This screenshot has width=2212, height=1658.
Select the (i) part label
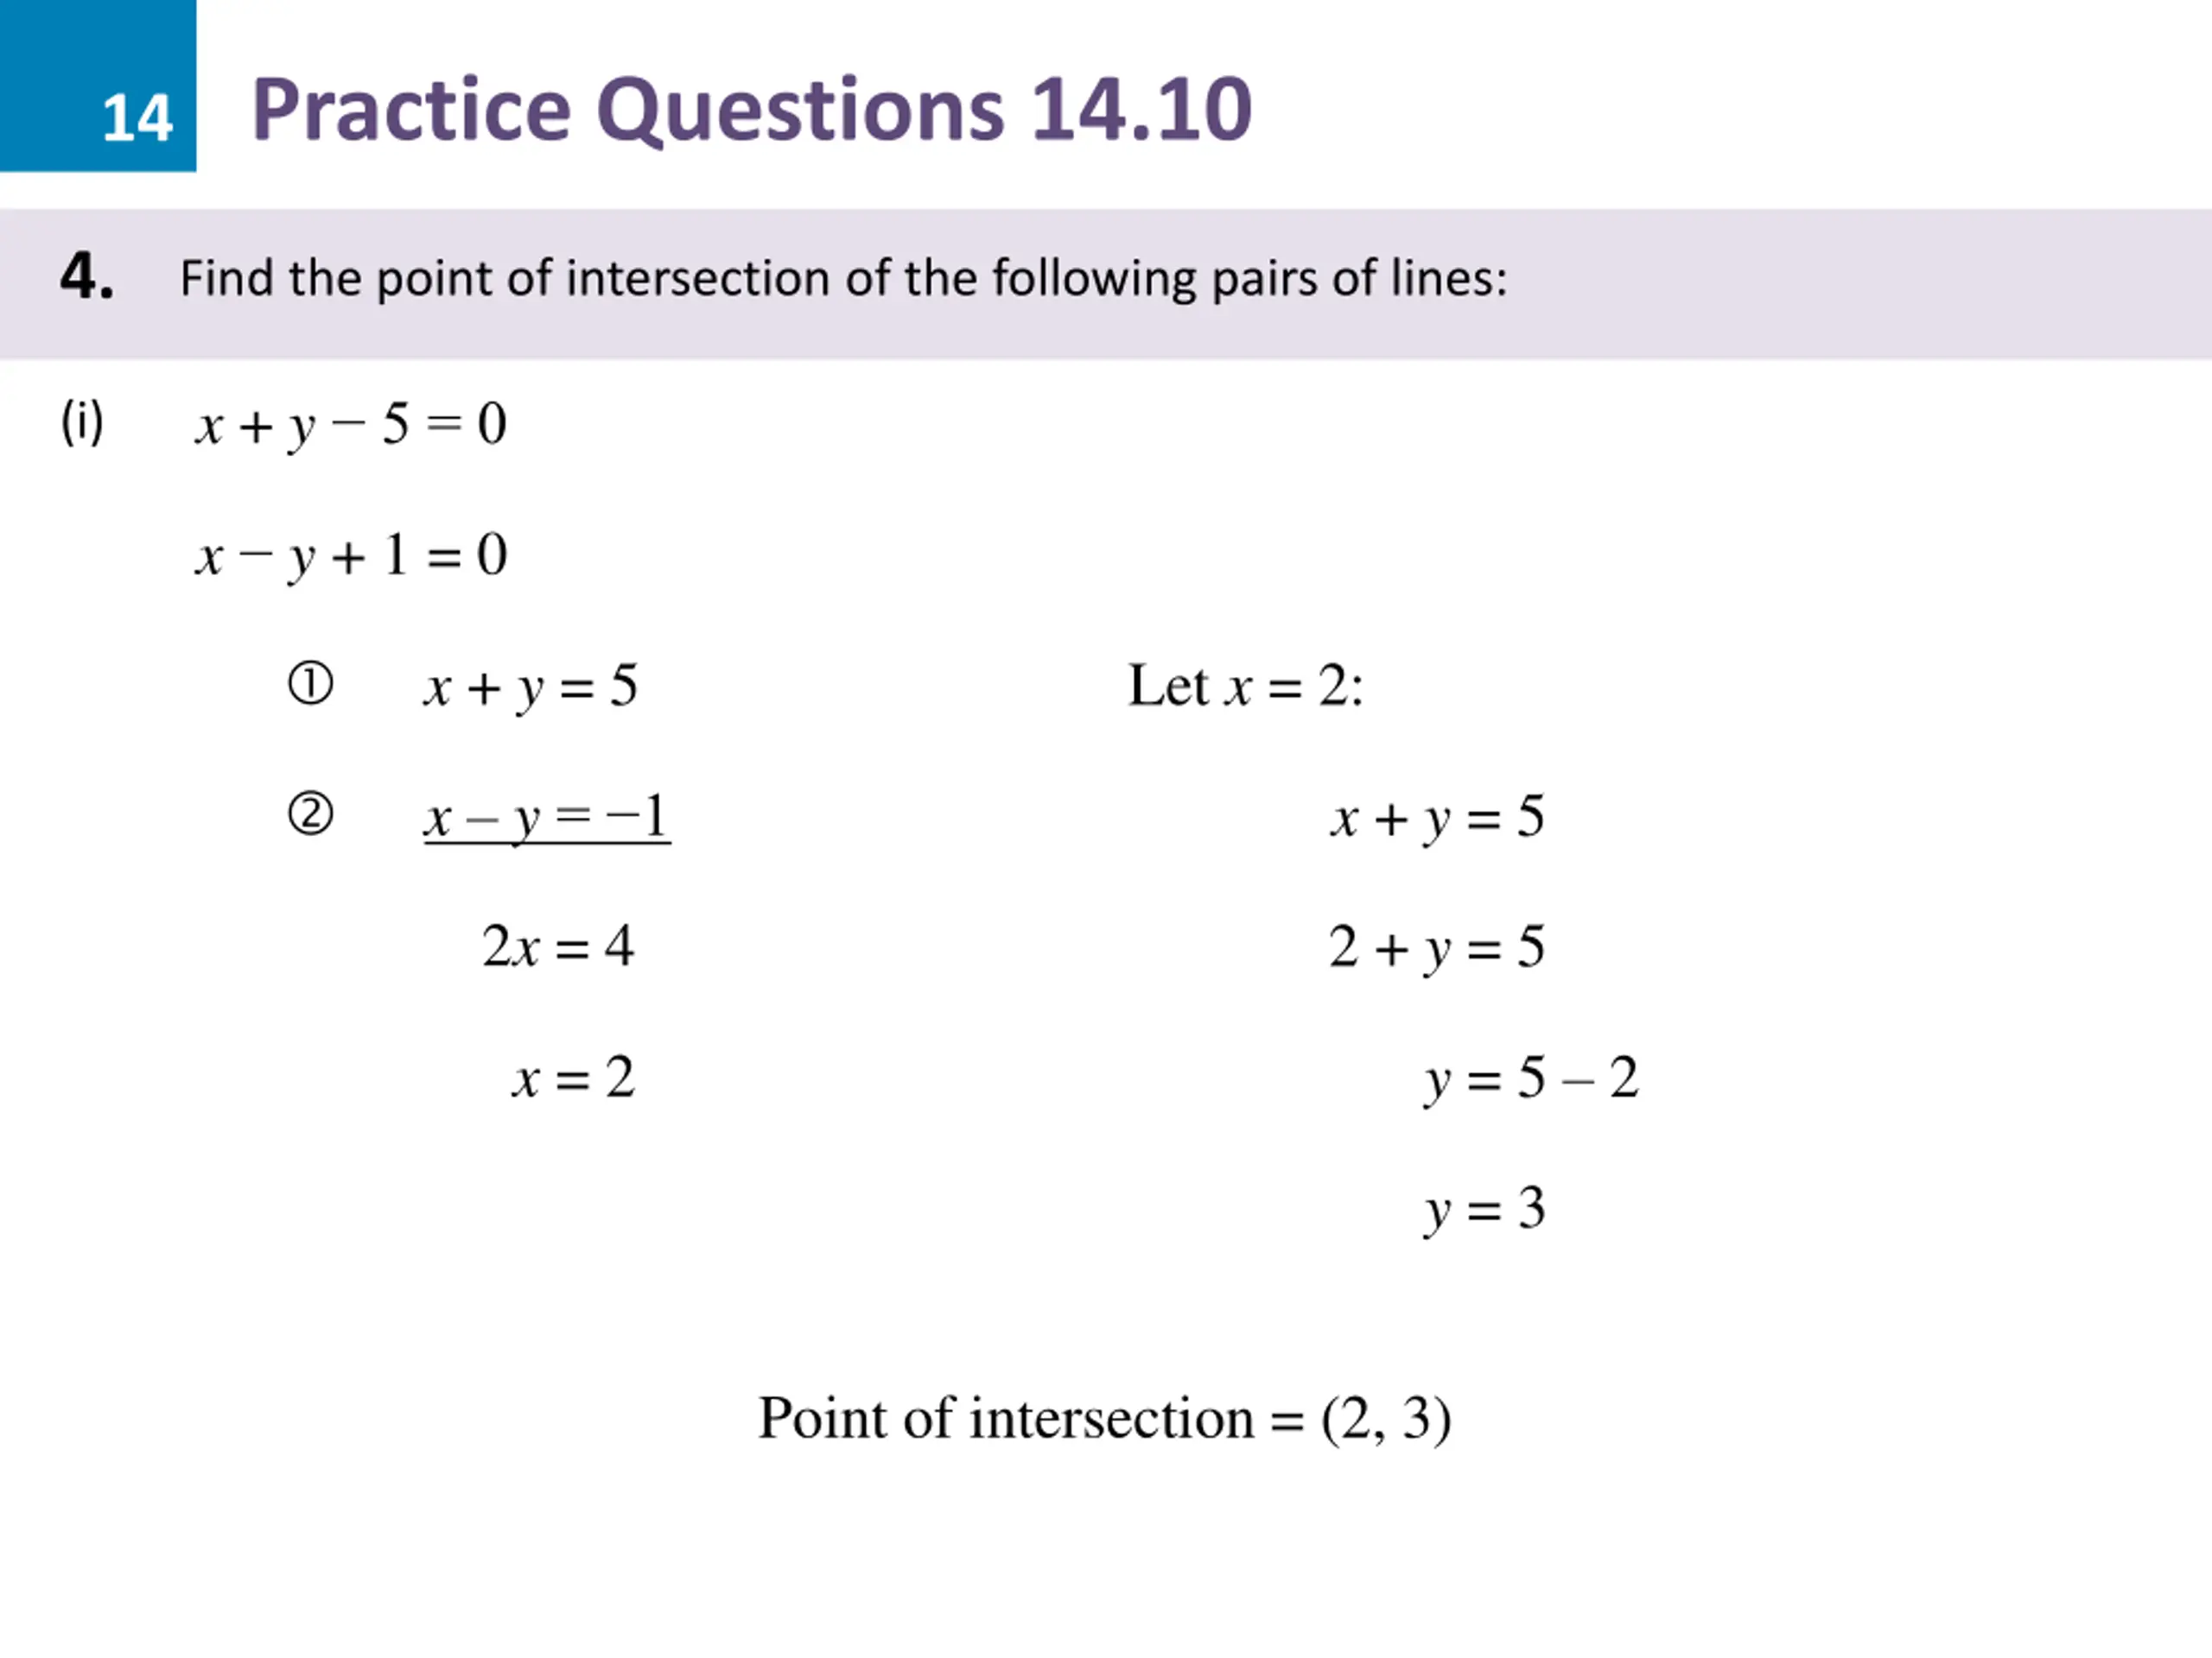coord(82,421)
